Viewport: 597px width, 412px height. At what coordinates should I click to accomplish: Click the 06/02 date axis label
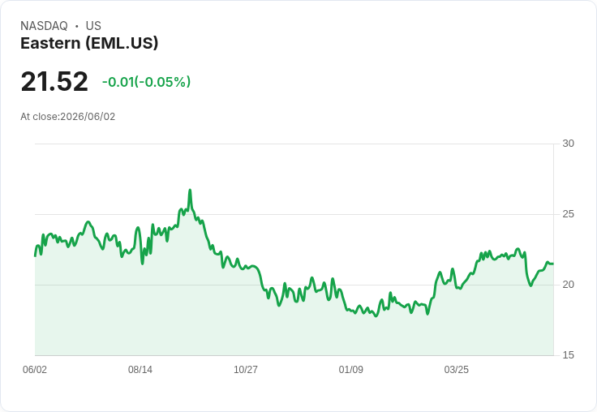(35, 369)
